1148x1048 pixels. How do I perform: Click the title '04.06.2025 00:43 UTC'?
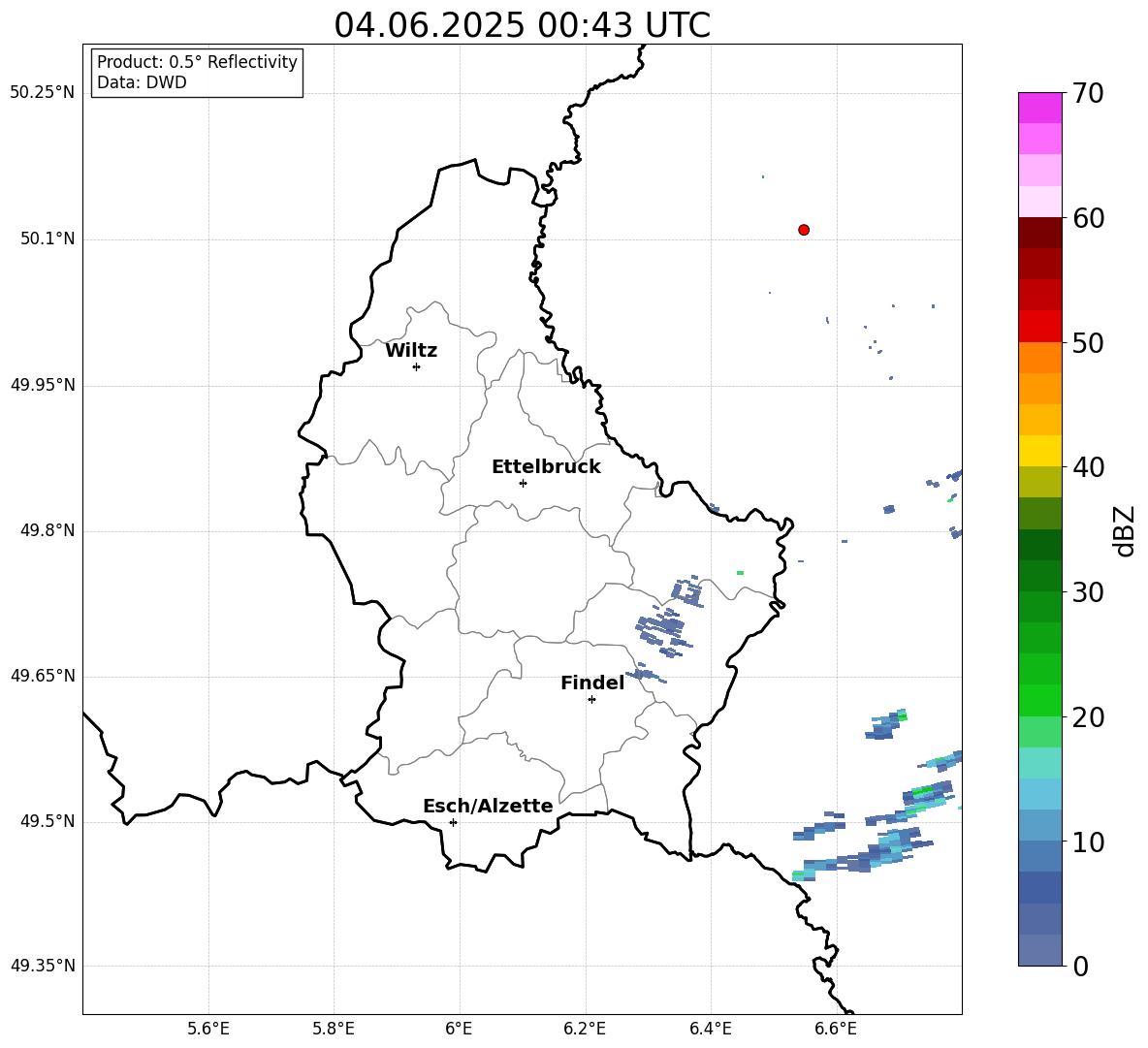coord(522,25)
